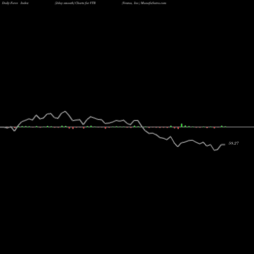Click the '(Ventas, Inc.) MunafaSutra.com' text
Viewport: 254px width, 254px height.
pyautogui.click(x=144, y=3)
